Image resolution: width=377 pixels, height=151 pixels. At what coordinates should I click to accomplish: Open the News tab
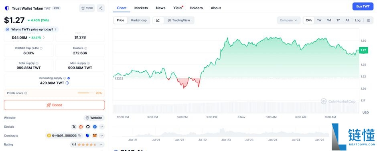[160, 8]
